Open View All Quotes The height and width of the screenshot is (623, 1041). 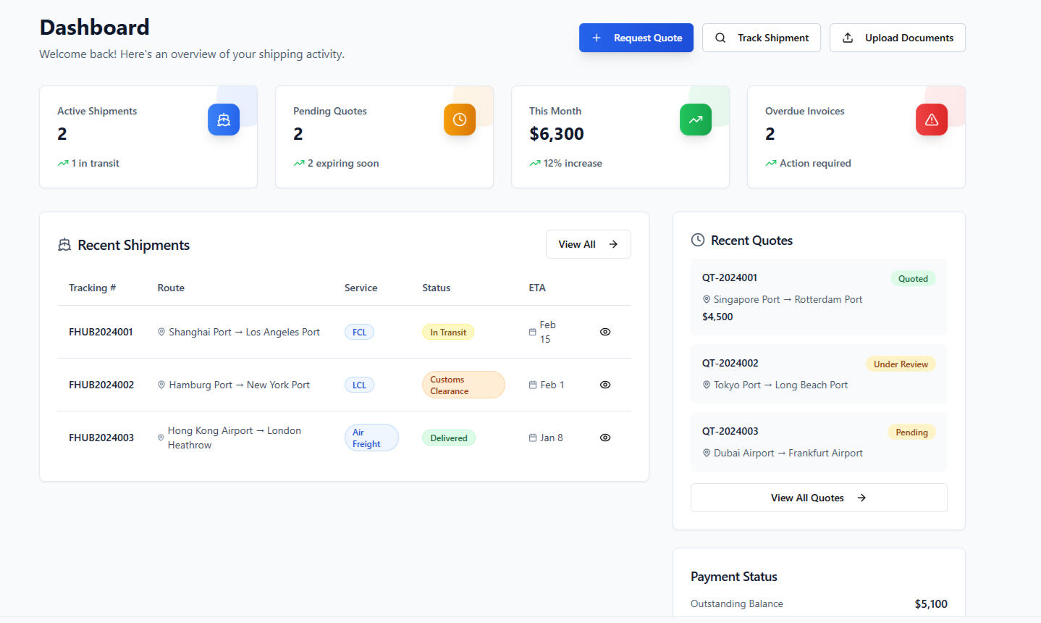[x=818, y=498]
